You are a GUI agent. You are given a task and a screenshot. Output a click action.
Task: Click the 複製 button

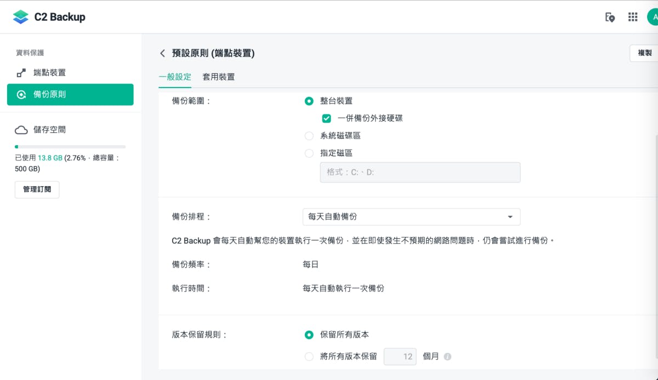pos(644,53)
